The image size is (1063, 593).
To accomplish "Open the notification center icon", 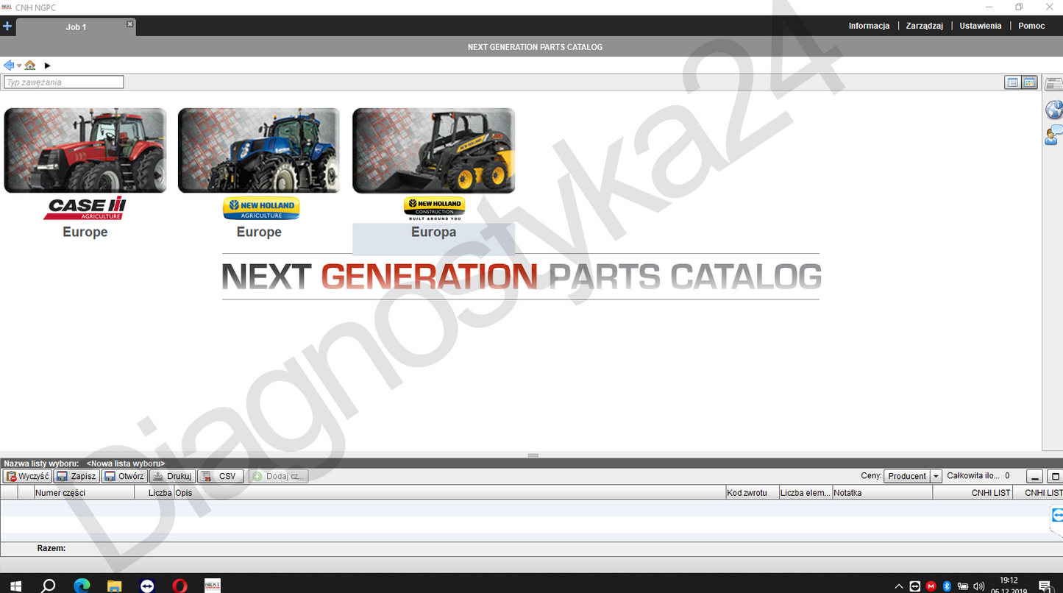I will point(1044,586).
